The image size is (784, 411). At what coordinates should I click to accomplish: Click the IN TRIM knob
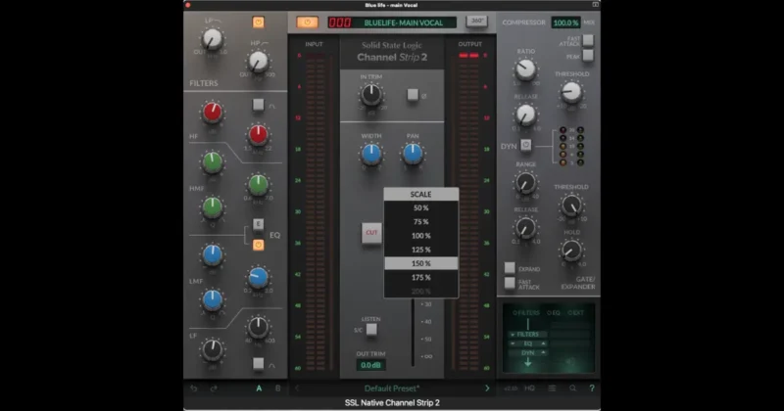point(371,94)
